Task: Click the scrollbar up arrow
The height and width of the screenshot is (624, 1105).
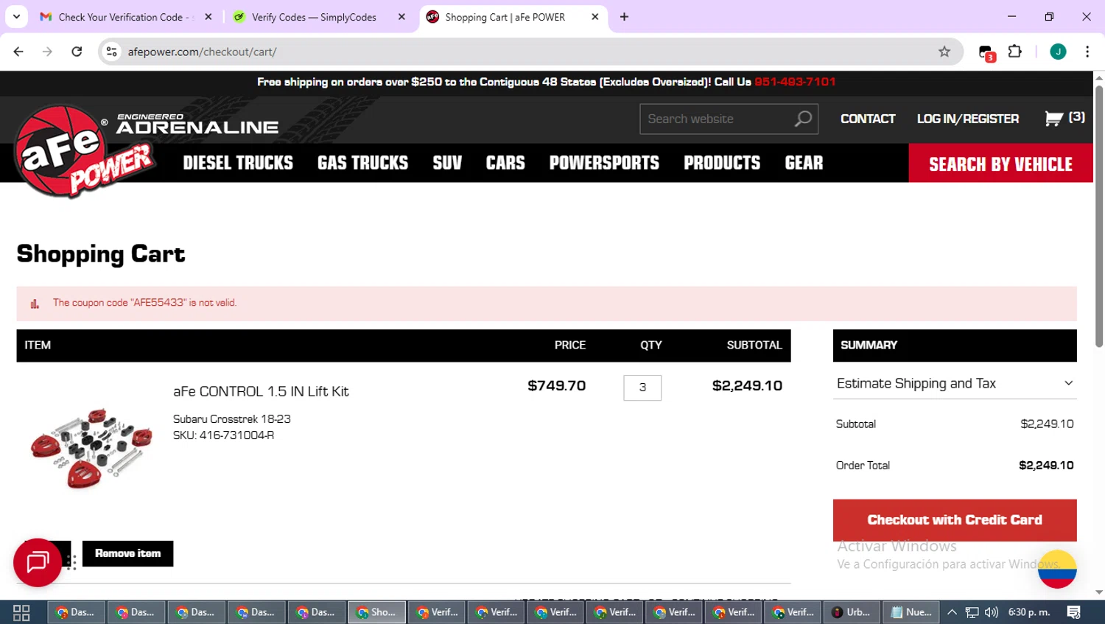Action: pos(1099,77)
